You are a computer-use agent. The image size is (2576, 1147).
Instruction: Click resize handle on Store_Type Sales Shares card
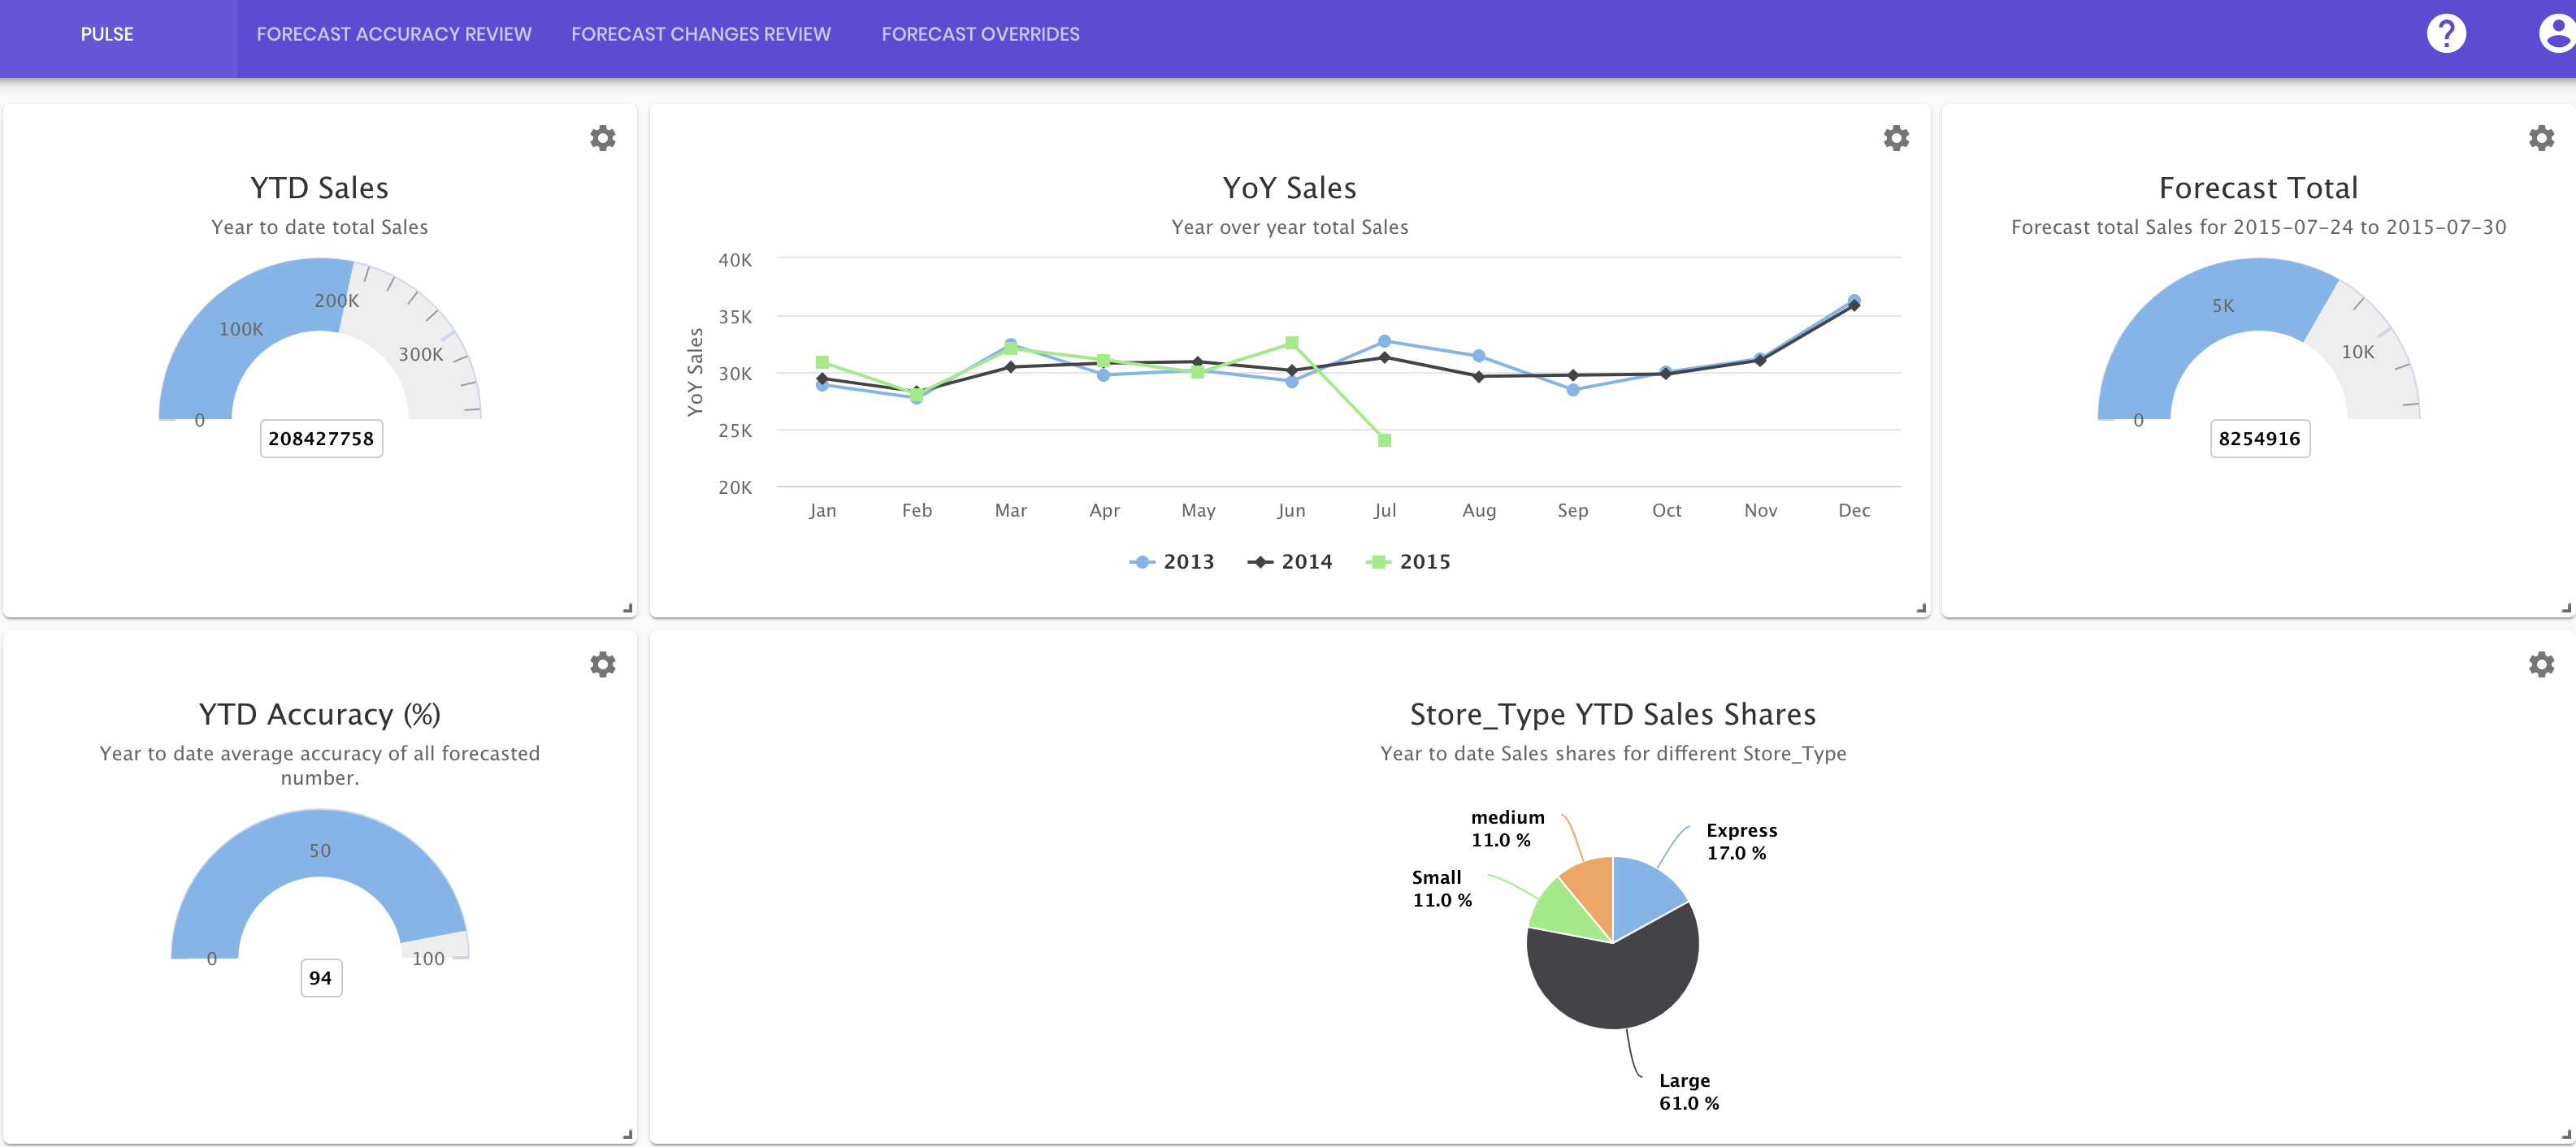click(x=2566, y=1134)
